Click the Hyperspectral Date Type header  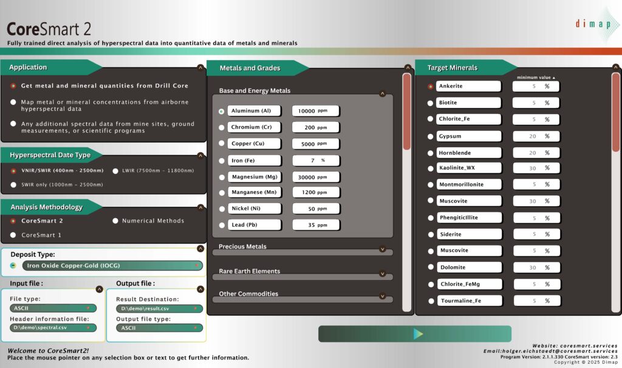pos(52,155)
